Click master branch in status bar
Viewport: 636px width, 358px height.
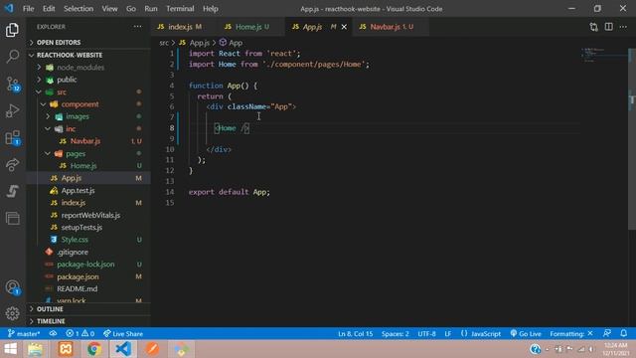(24, 334)
